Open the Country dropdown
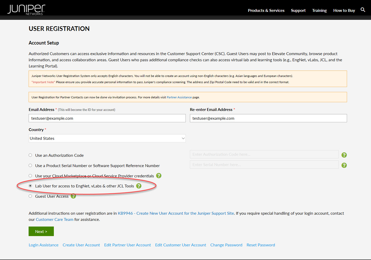Viewport: 371px width, 260px height. (x=107, y=138)
